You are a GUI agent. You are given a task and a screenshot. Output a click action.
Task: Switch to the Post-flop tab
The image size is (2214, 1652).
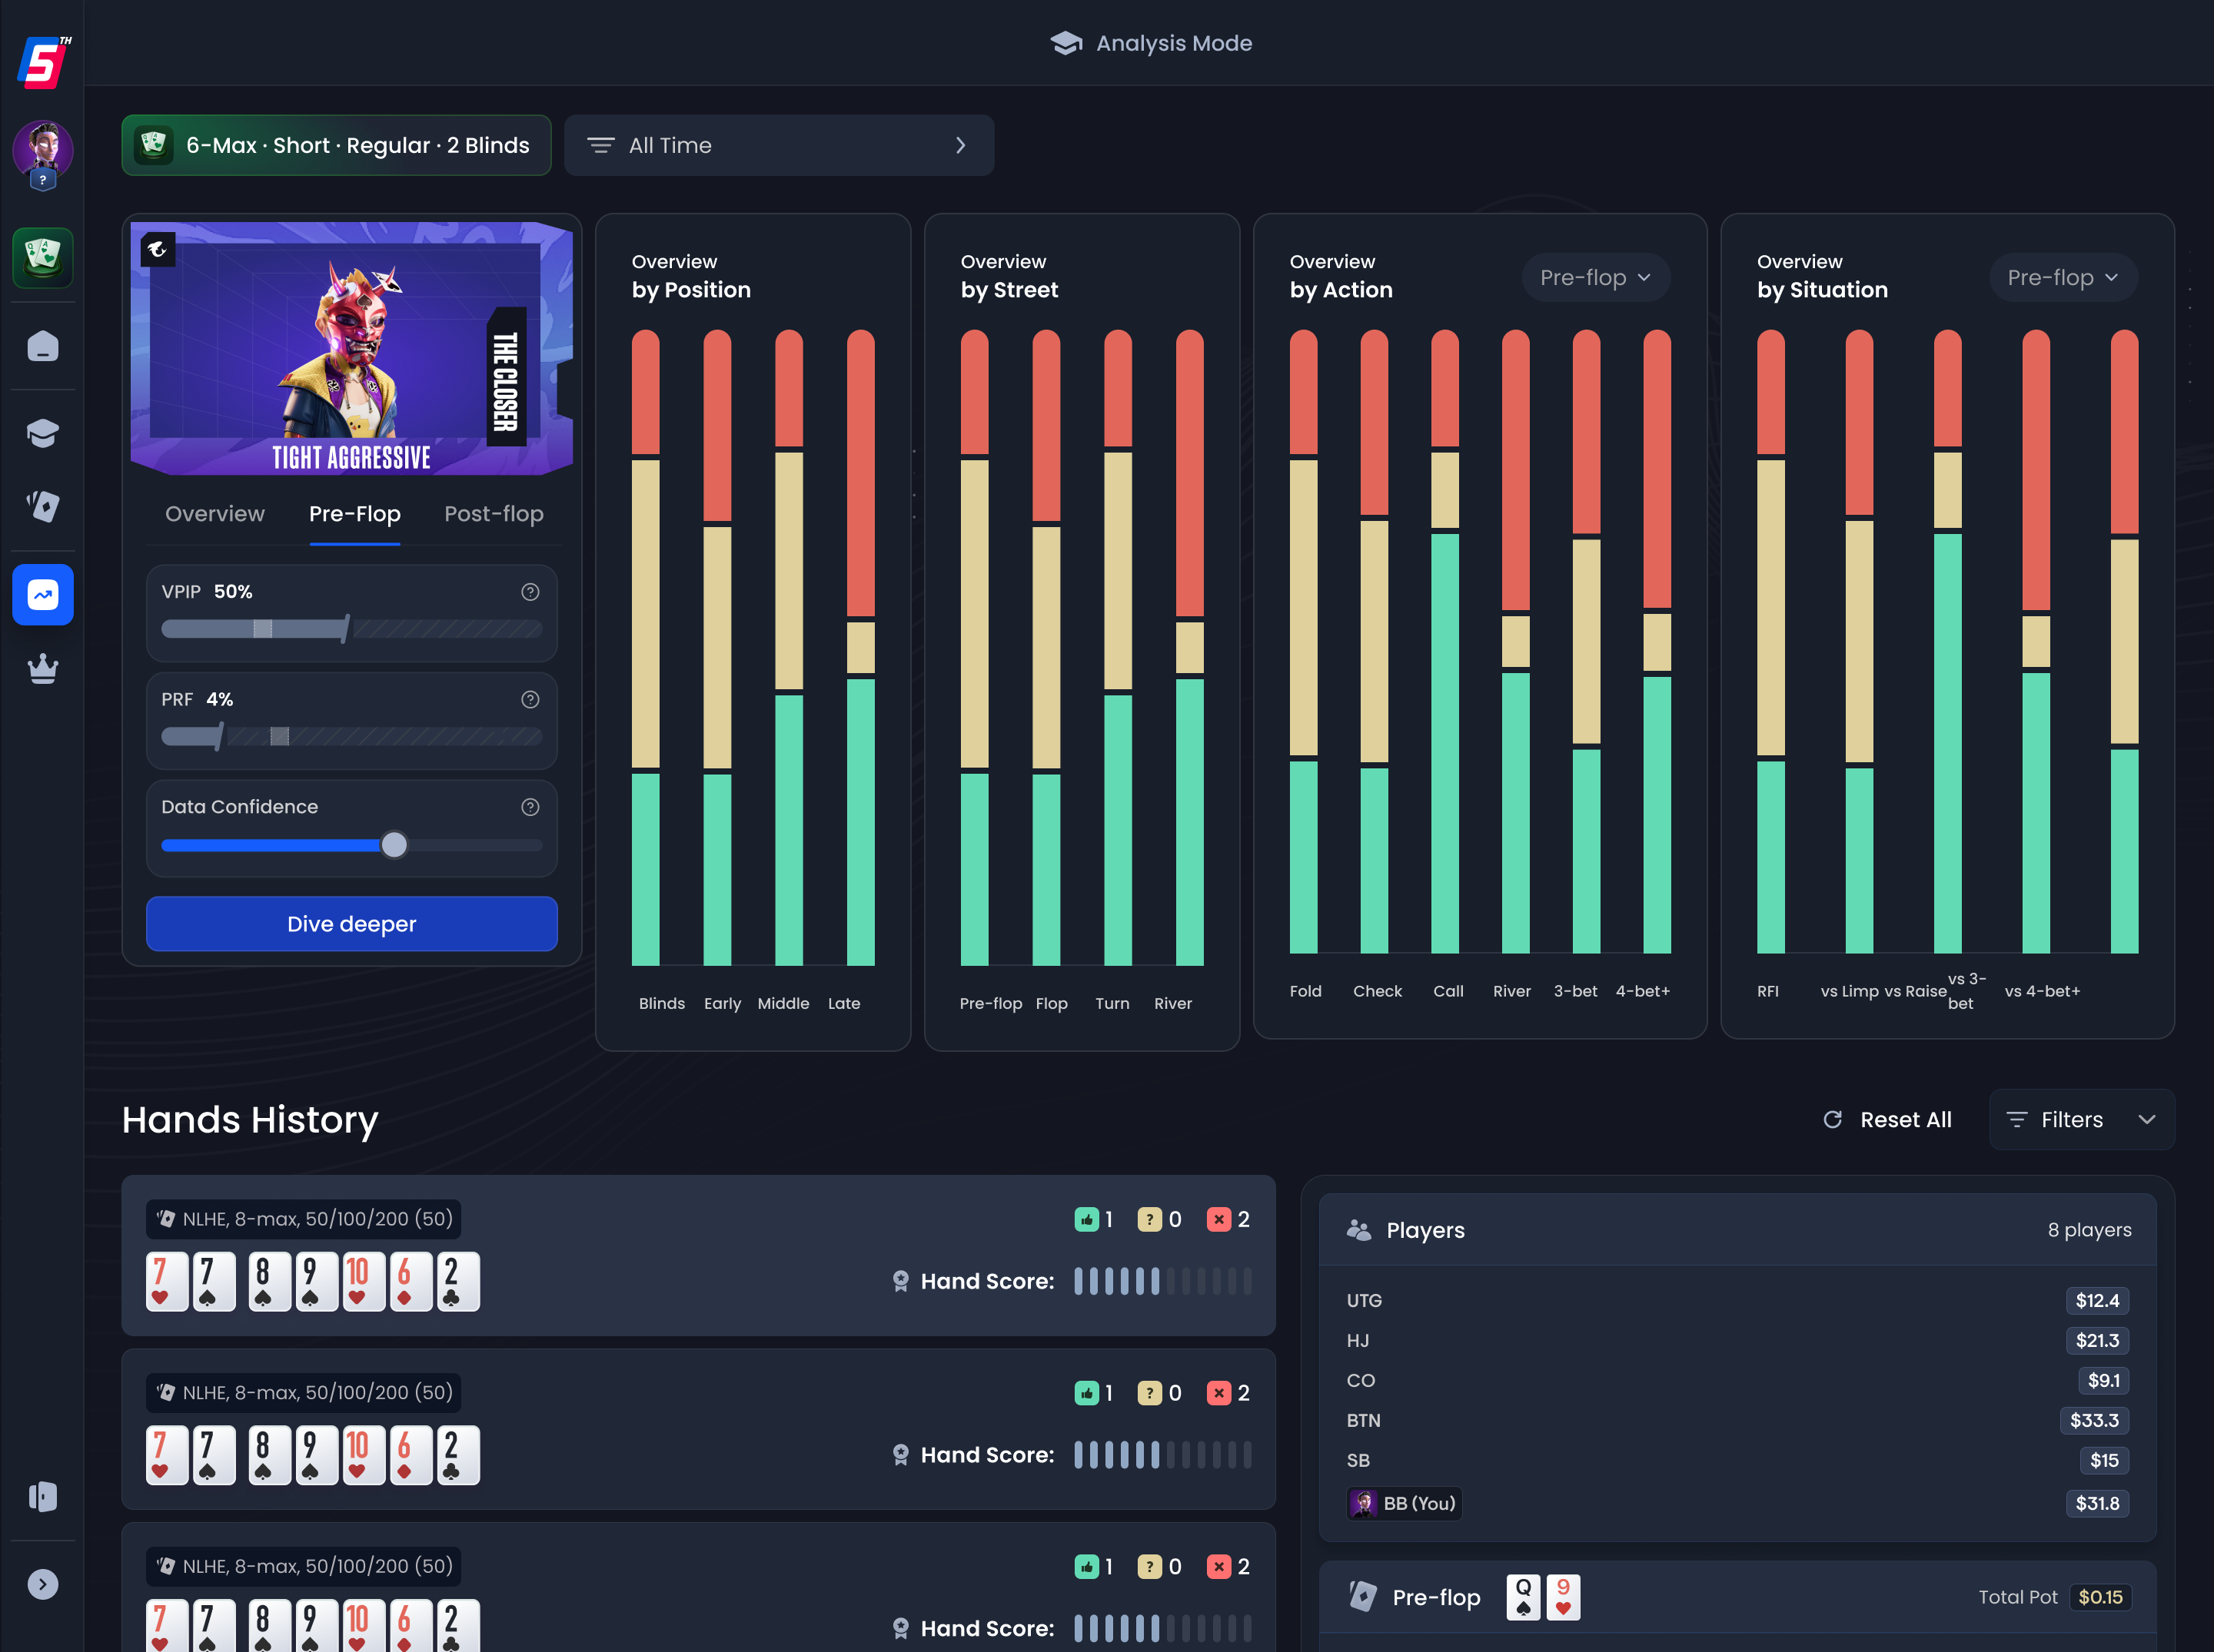(x=494, y=514)
